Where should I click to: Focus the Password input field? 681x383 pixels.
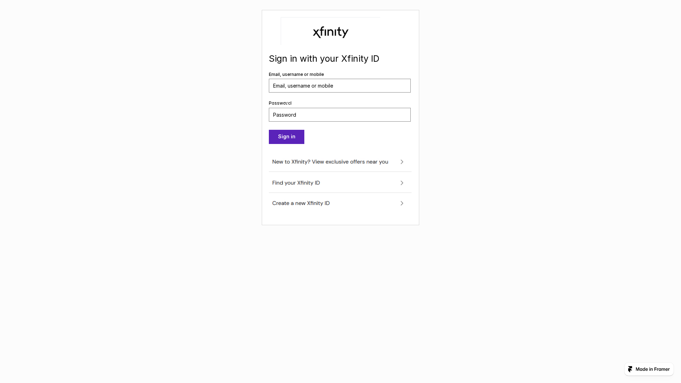(x=340, y=115)
